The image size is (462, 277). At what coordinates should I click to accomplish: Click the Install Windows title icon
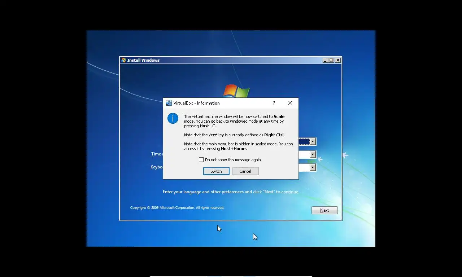[x=124, y=60]
